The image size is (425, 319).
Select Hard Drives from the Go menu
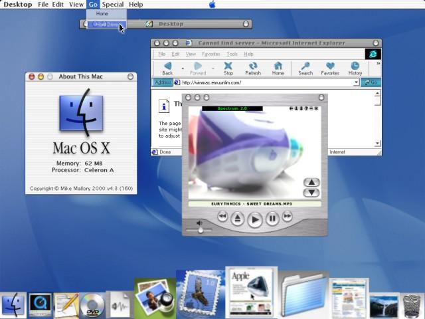(106, 25)
